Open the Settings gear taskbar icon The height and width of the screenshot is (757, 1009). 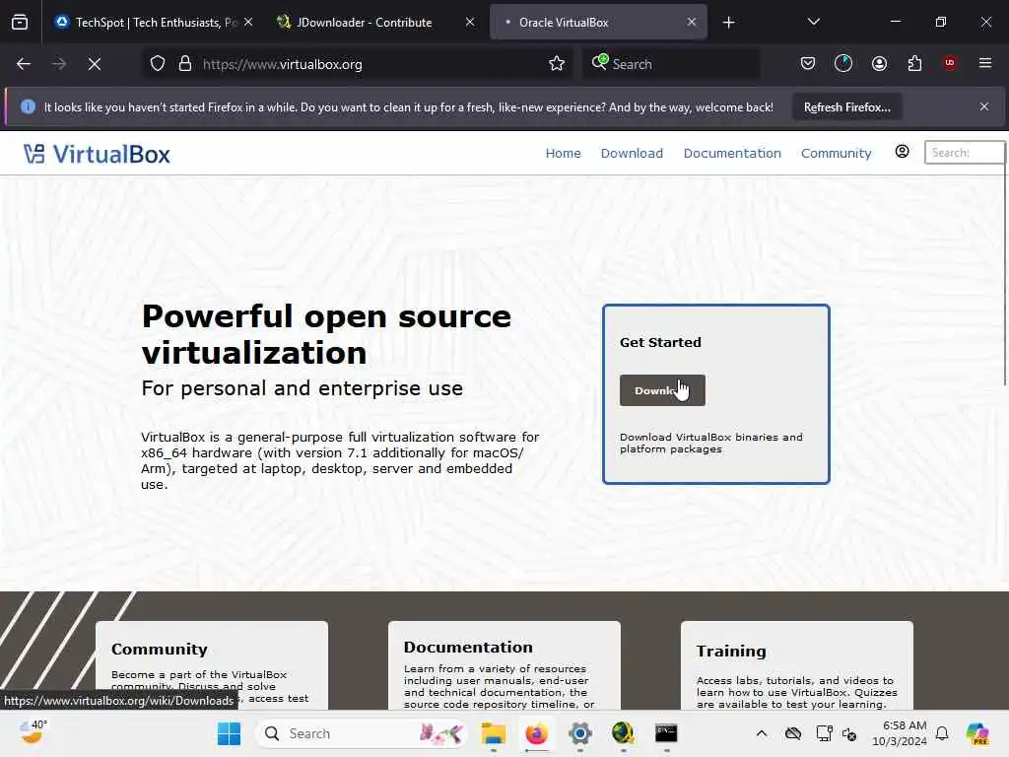(579, 733)
